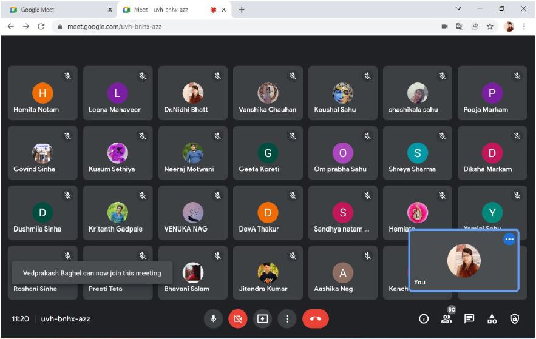The image size is (536, 339).
Task: Open options on your self-view tile
Action: (x=509, y=239)
